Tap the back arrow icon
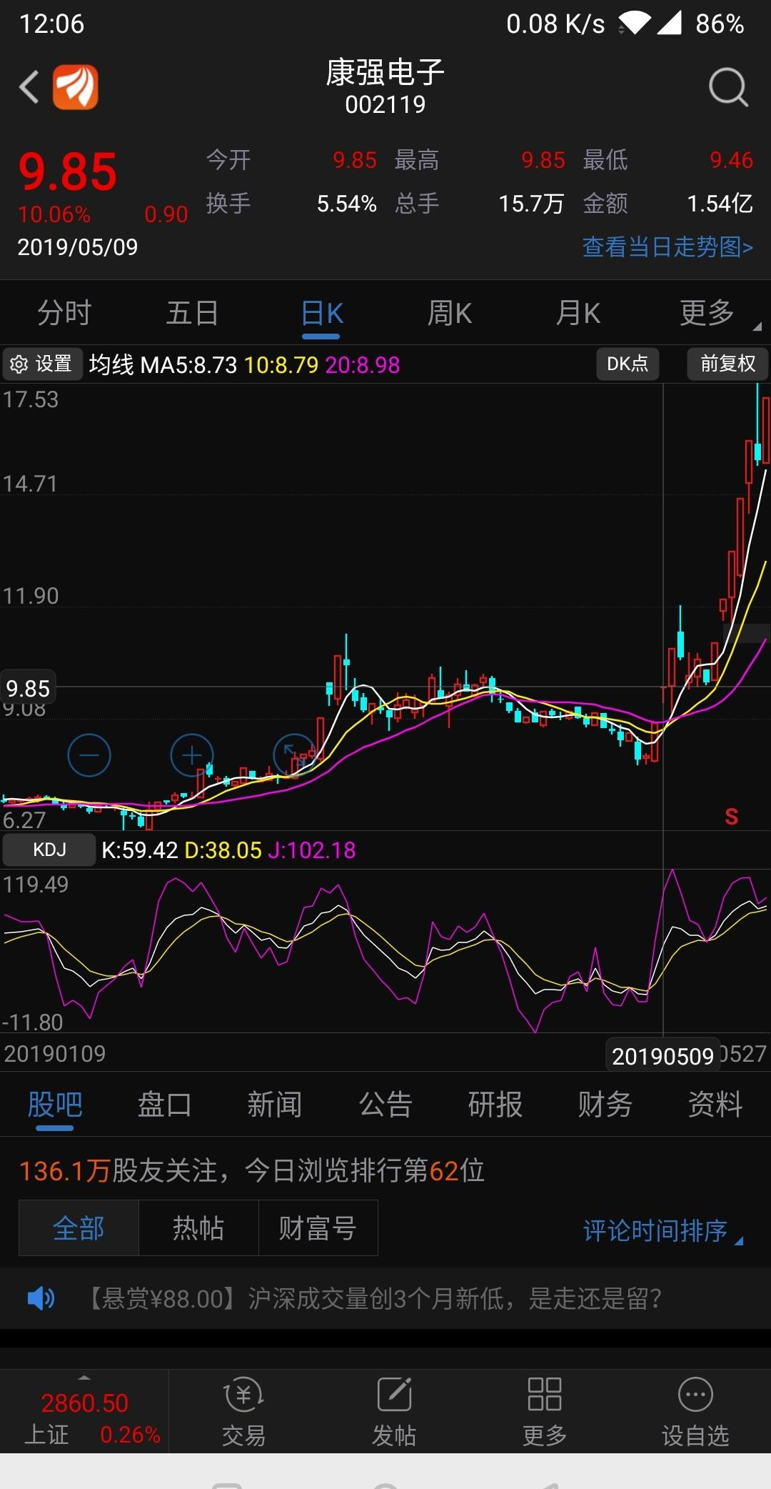 (x=29, y=87)
